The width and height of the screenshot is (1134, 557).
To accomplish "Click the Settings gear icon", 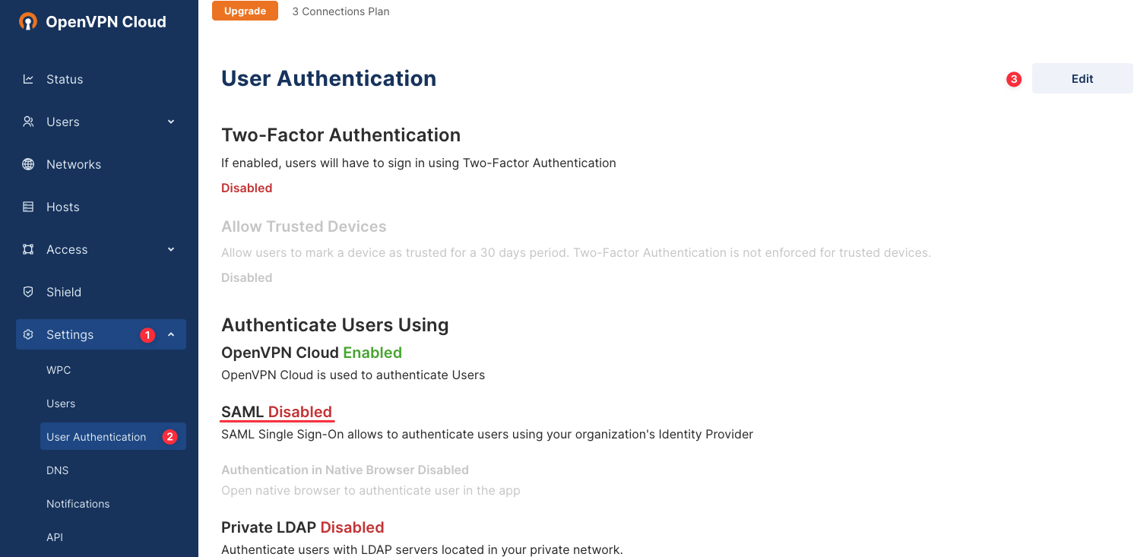I will (x=28, y=334).
